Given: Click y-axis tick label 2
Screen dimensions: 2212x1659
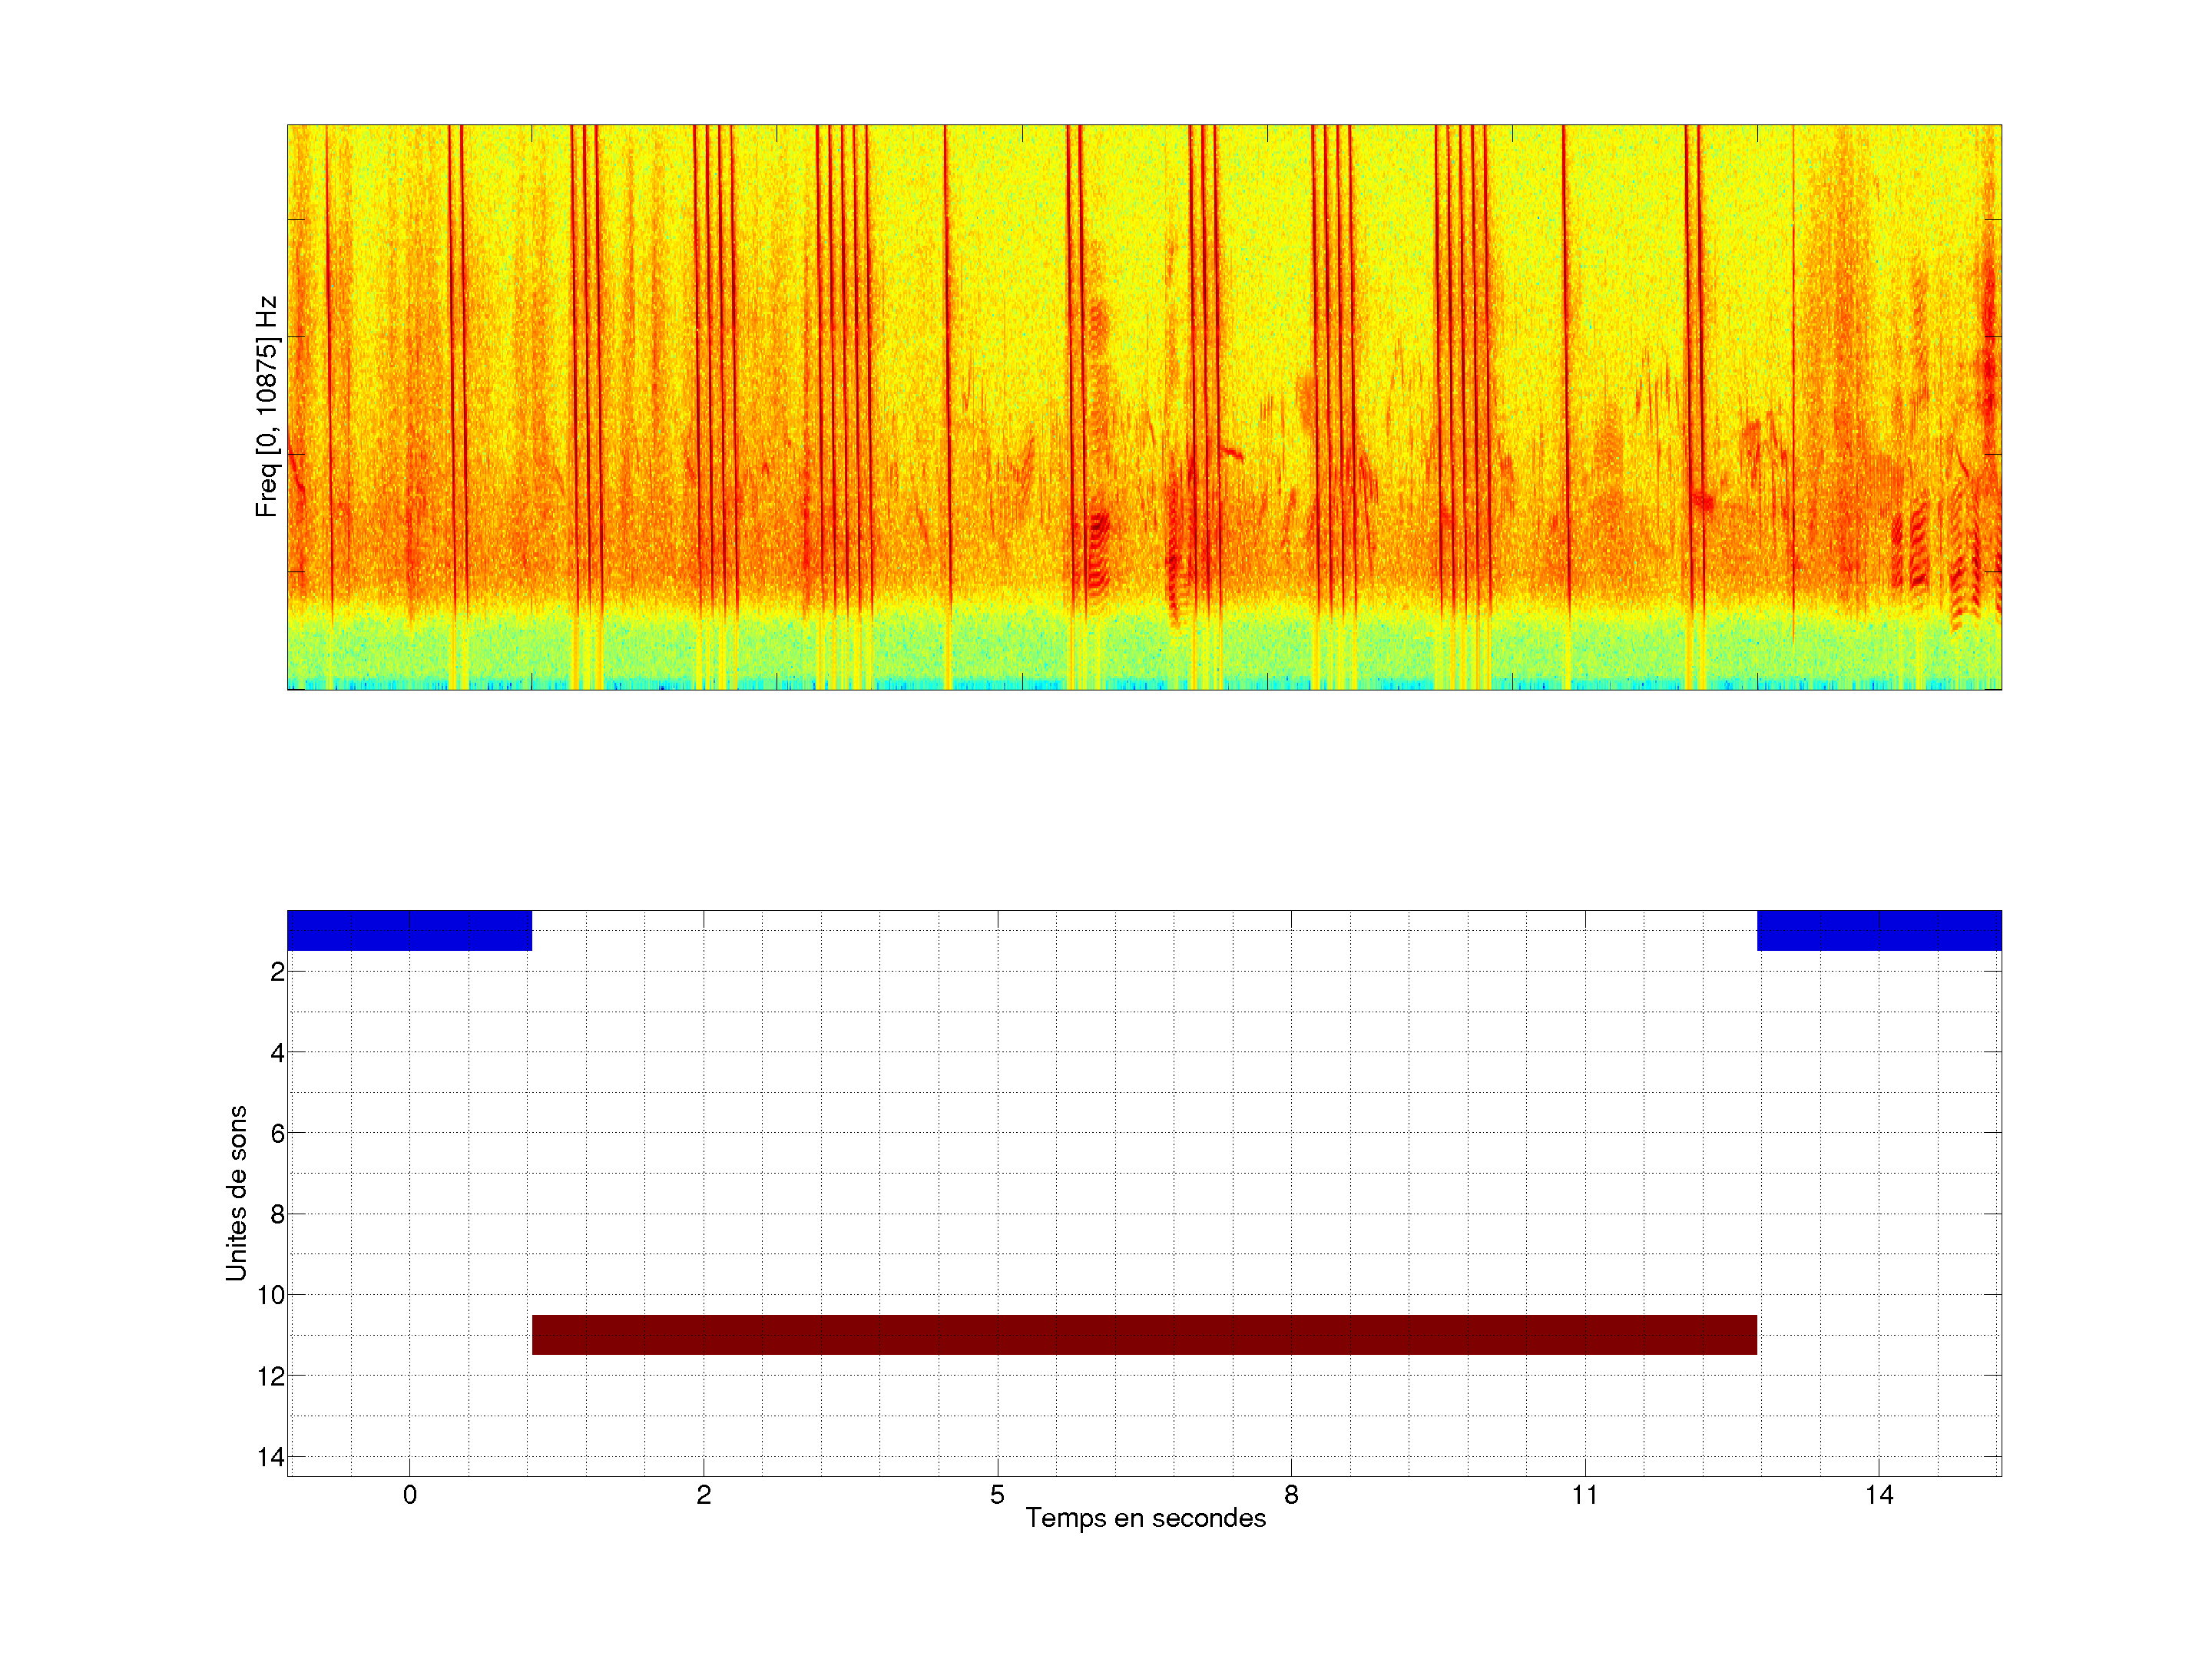Looking at the screenshot, I should click(277, 972).
